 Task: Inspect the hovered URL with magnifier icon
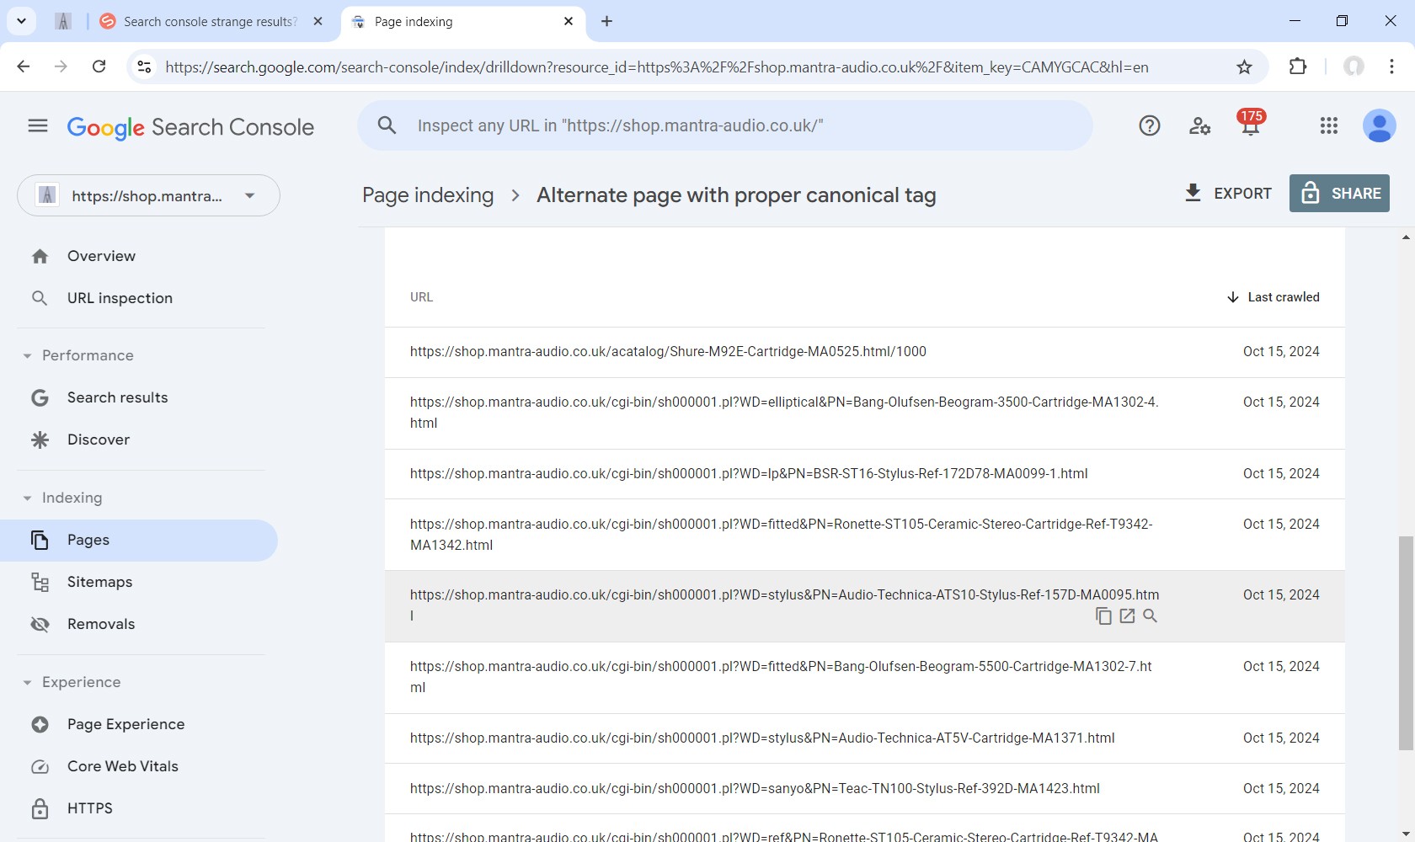point(1151,616)
